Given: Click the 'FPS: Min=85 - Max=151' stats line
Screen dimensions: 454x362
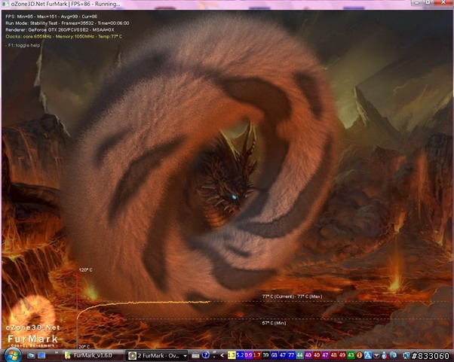Looking at the screenshot, I should click(x=51, y=17).
